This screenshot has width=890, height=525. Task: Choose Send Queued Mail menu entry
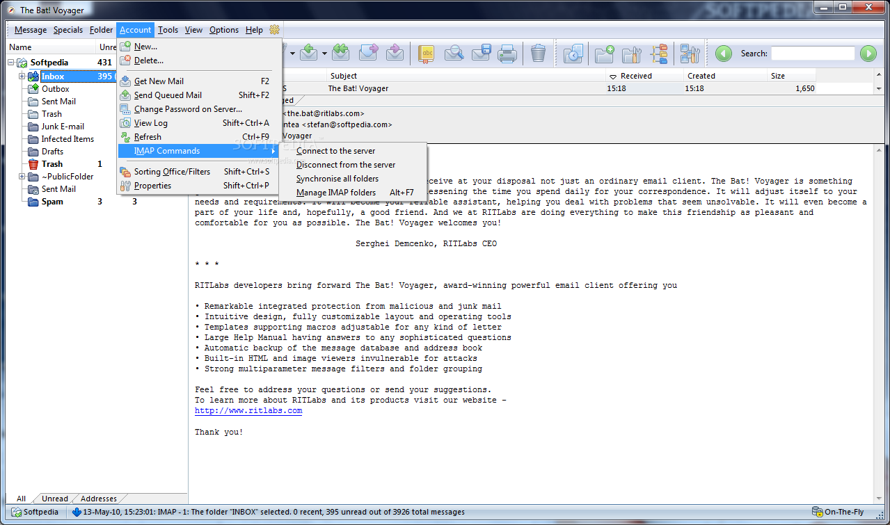199,95
